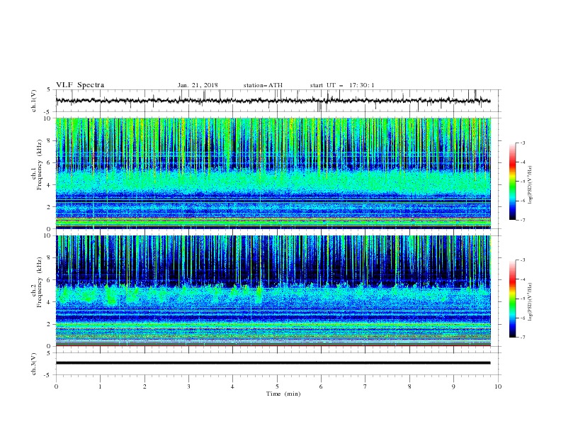Screen dimensions: 561x434
Task: Click the '-7' label on lower colorbar
Action: (x=522, y=338)
